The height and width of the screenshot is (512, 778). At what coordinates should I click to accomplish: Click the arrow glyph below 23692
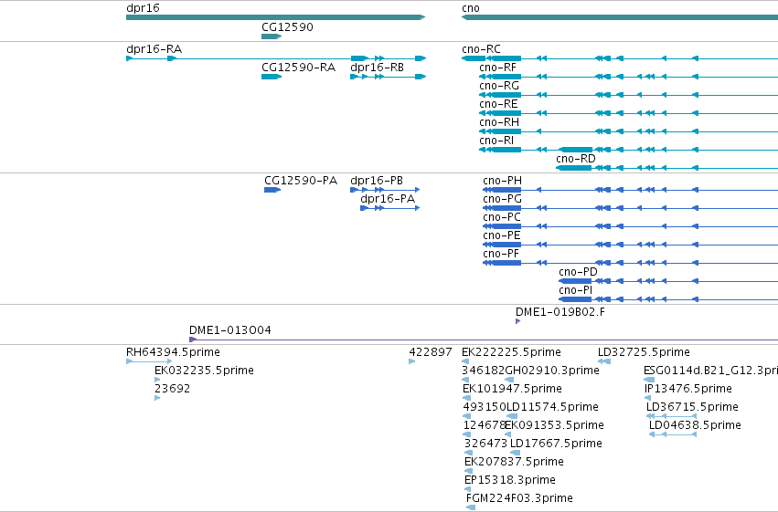coord(157,398)
